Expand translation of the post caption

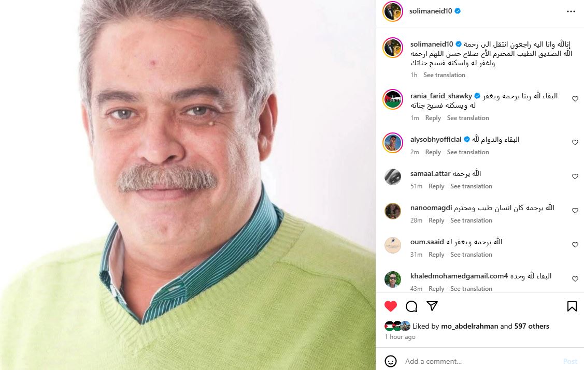click(x=444, y=75)
